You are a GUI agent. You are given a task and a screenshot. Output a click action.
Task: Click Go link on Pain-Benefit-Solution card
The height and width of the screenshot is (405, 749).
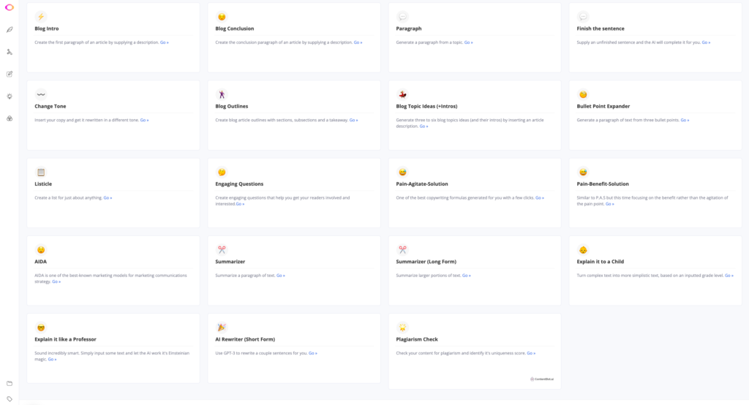click(610, 204)
